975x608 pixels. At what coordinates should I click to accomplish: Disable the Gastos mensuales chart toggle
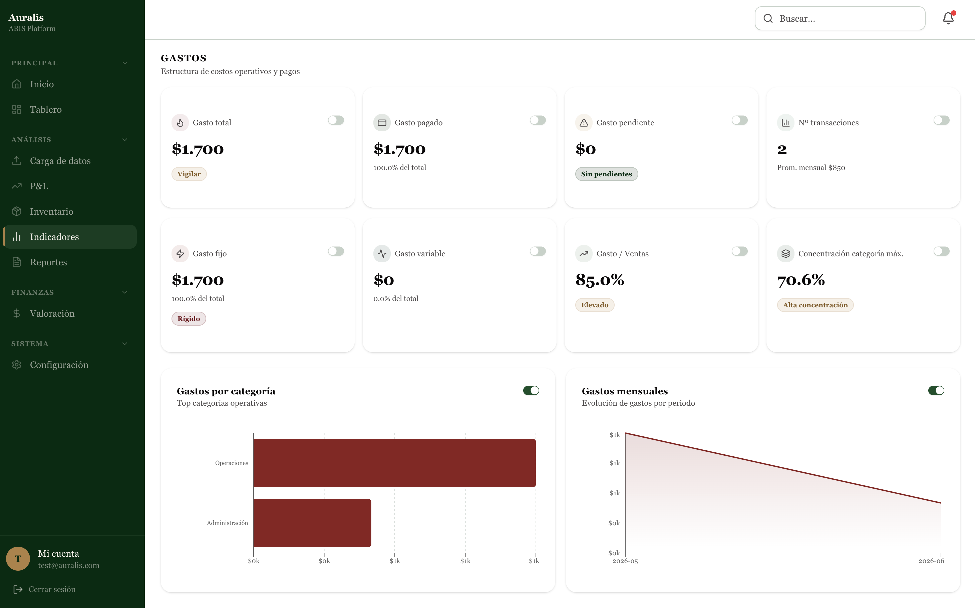[x=936, y=390]
